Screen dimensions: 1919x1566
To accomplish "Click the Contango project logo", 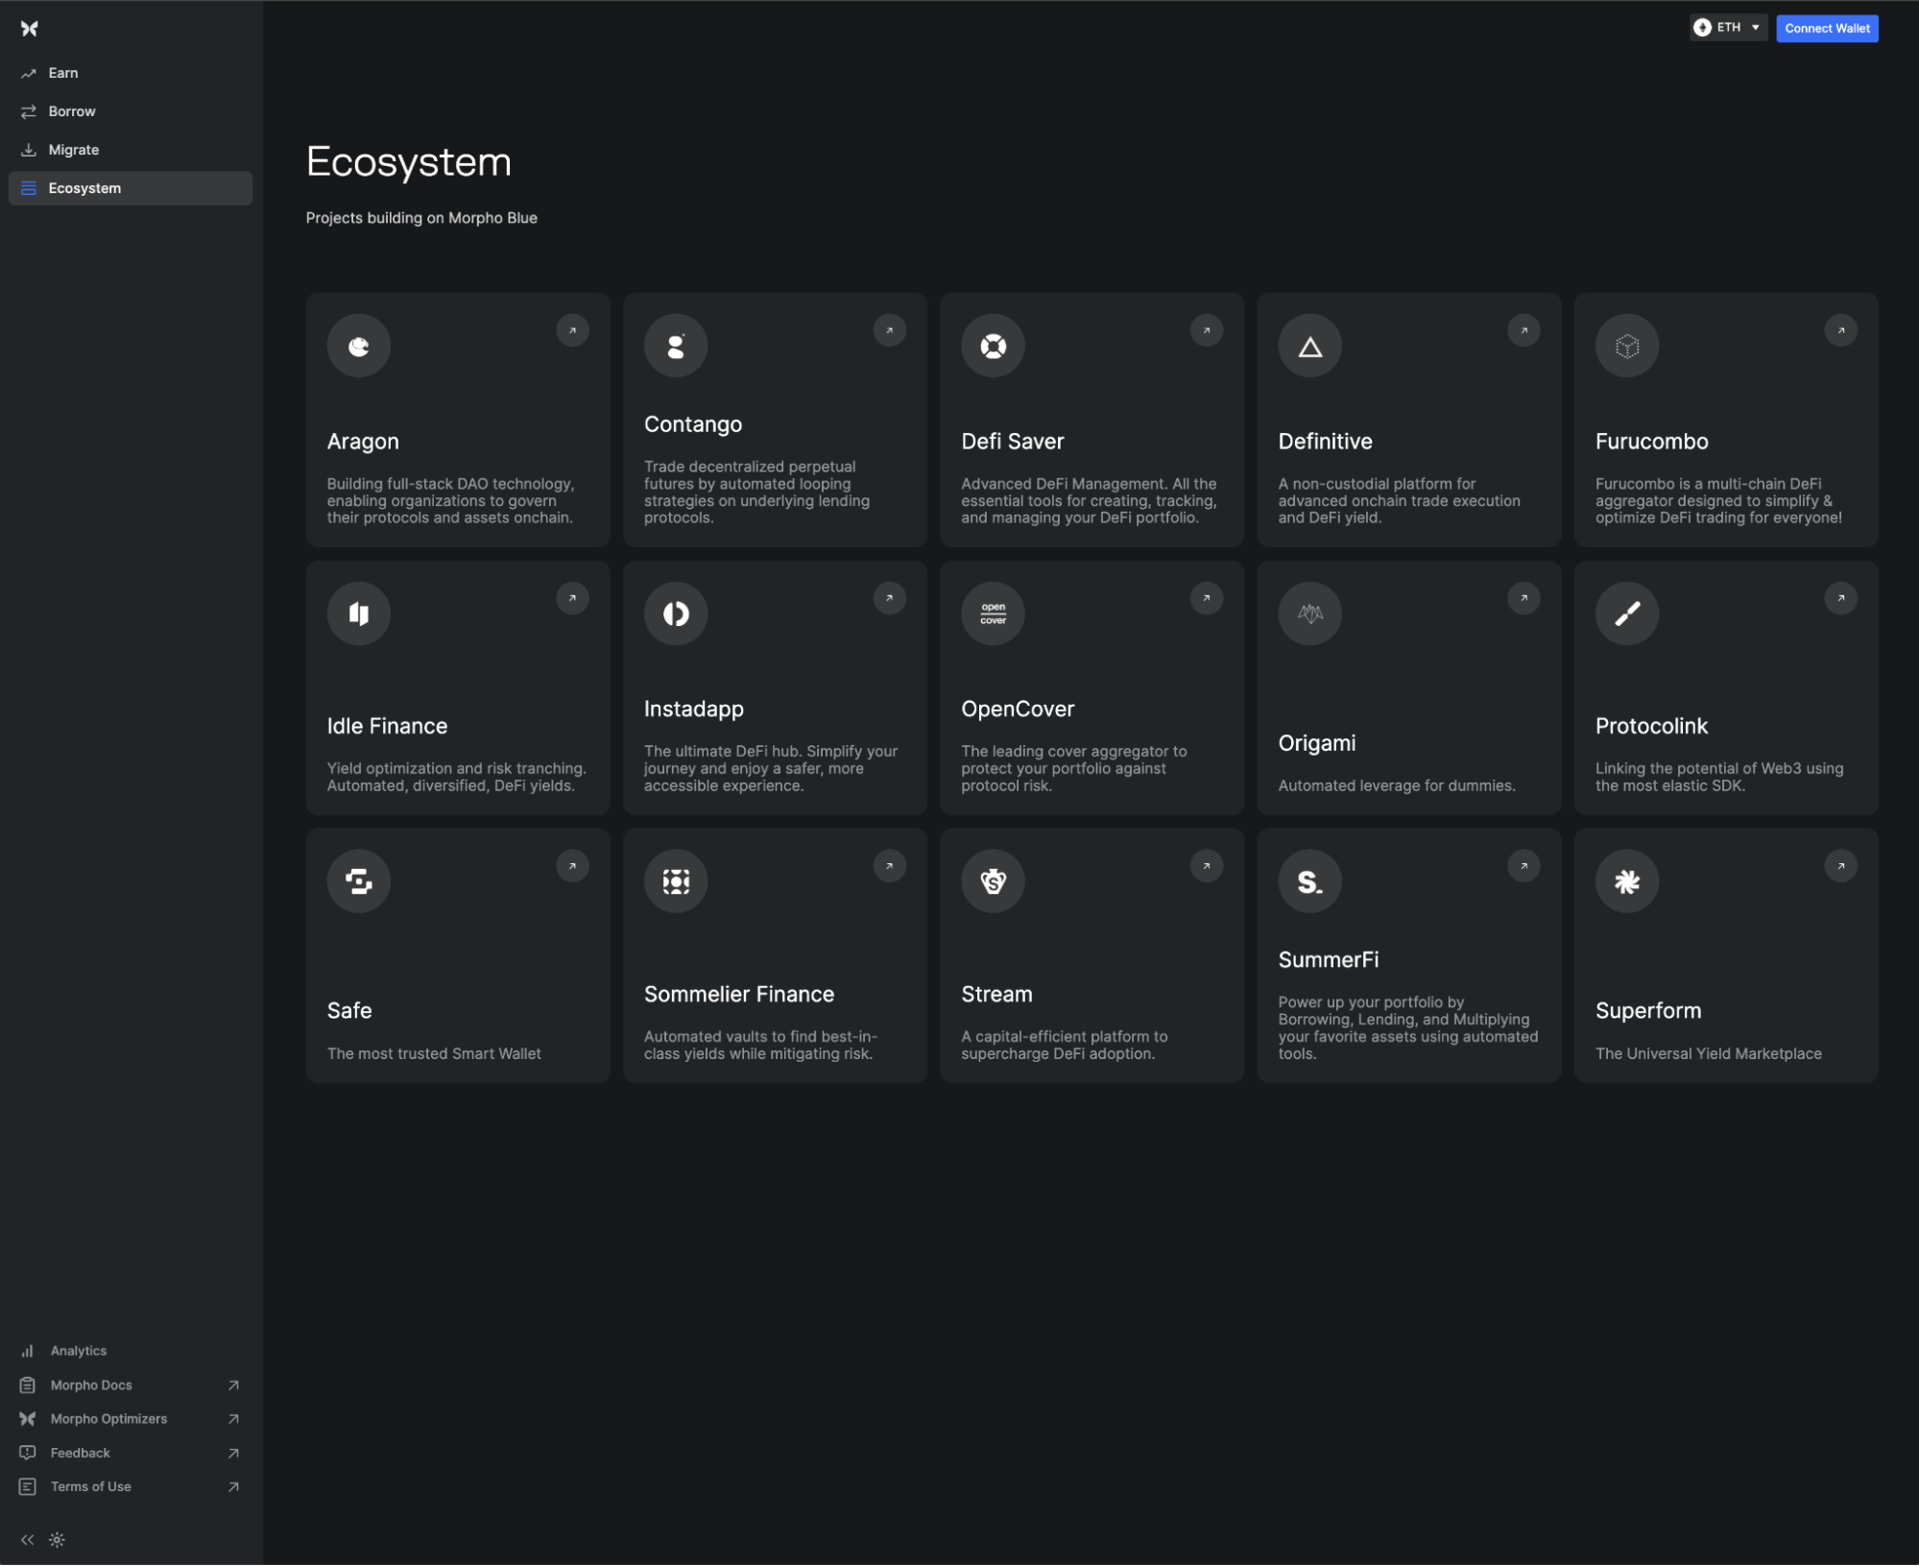I will coord(675,345).
